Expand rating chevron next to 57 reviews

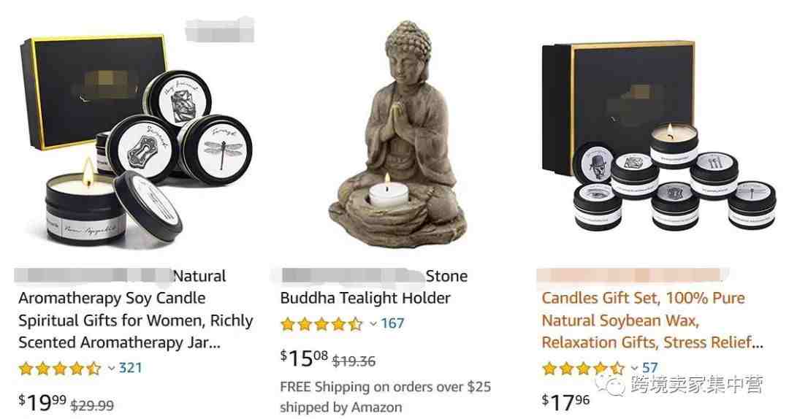pyautogui.click(x=635, y=369)
